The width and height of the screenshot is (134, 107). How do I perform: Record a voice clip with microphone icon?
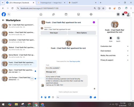pyautogui.click(x=42, y=97)
